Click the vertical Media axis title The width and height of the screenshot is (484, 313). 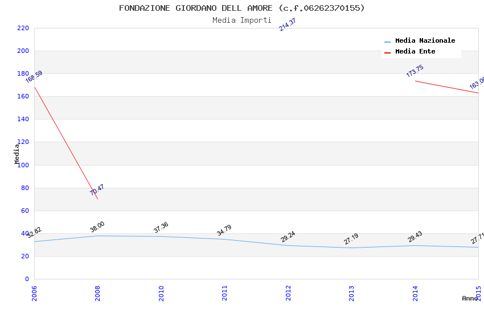(x=17, y=154)
